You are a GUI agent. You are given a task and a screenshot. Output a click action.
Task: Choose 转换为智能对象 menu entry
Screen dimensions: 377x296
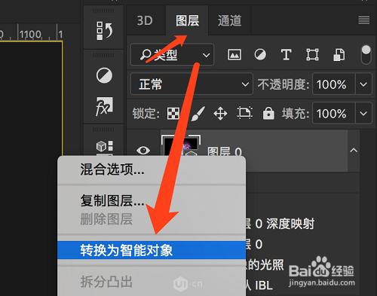(x=152, y=250)
